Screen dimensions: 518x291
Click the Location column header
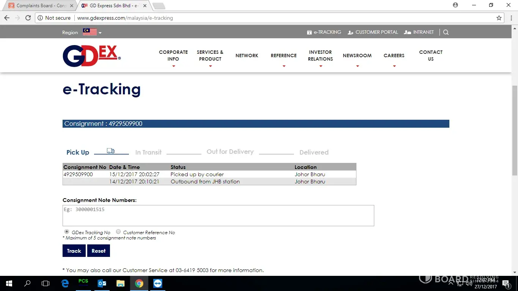[x=306, y=167]
